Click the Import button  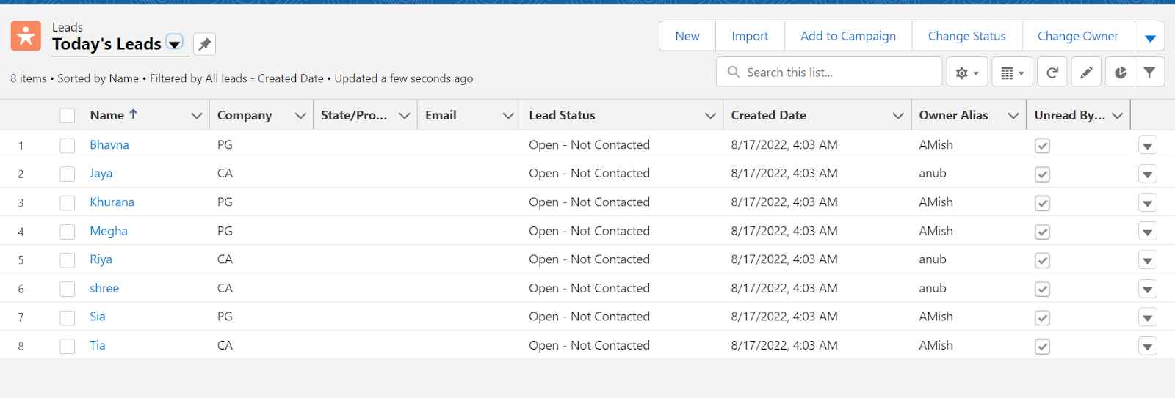(750, 36)
